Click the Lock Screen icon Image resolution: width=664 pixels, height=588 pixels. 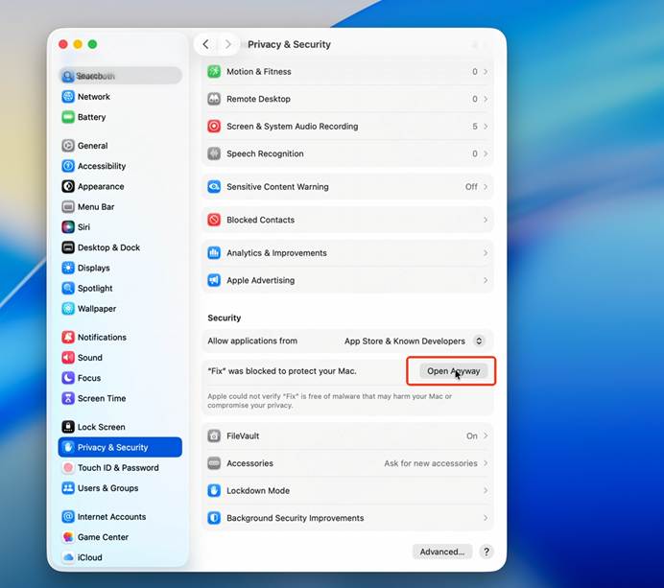point(68,427)
